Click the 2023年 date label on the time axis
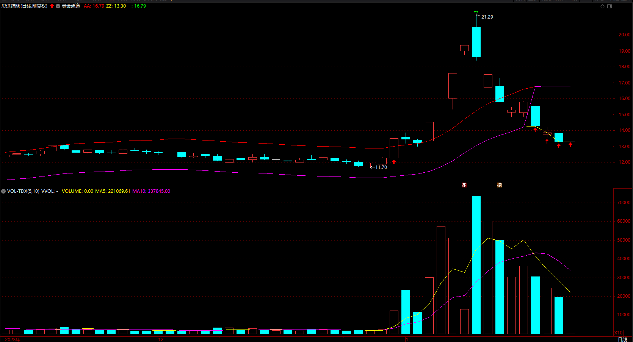 click(13, 339)
